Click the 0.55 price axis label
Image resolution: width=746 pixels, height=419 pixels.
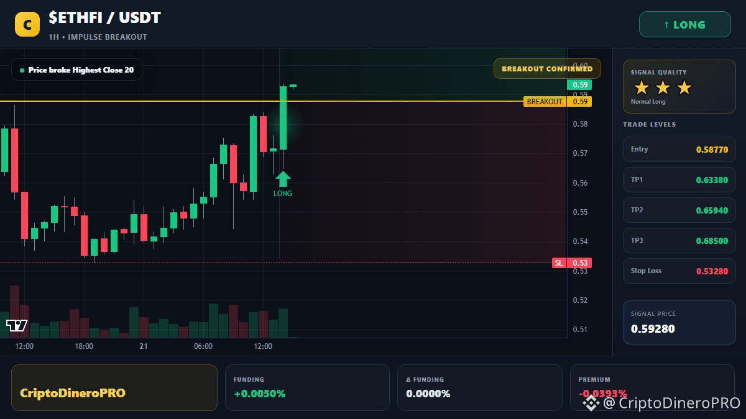pos(580,212)
